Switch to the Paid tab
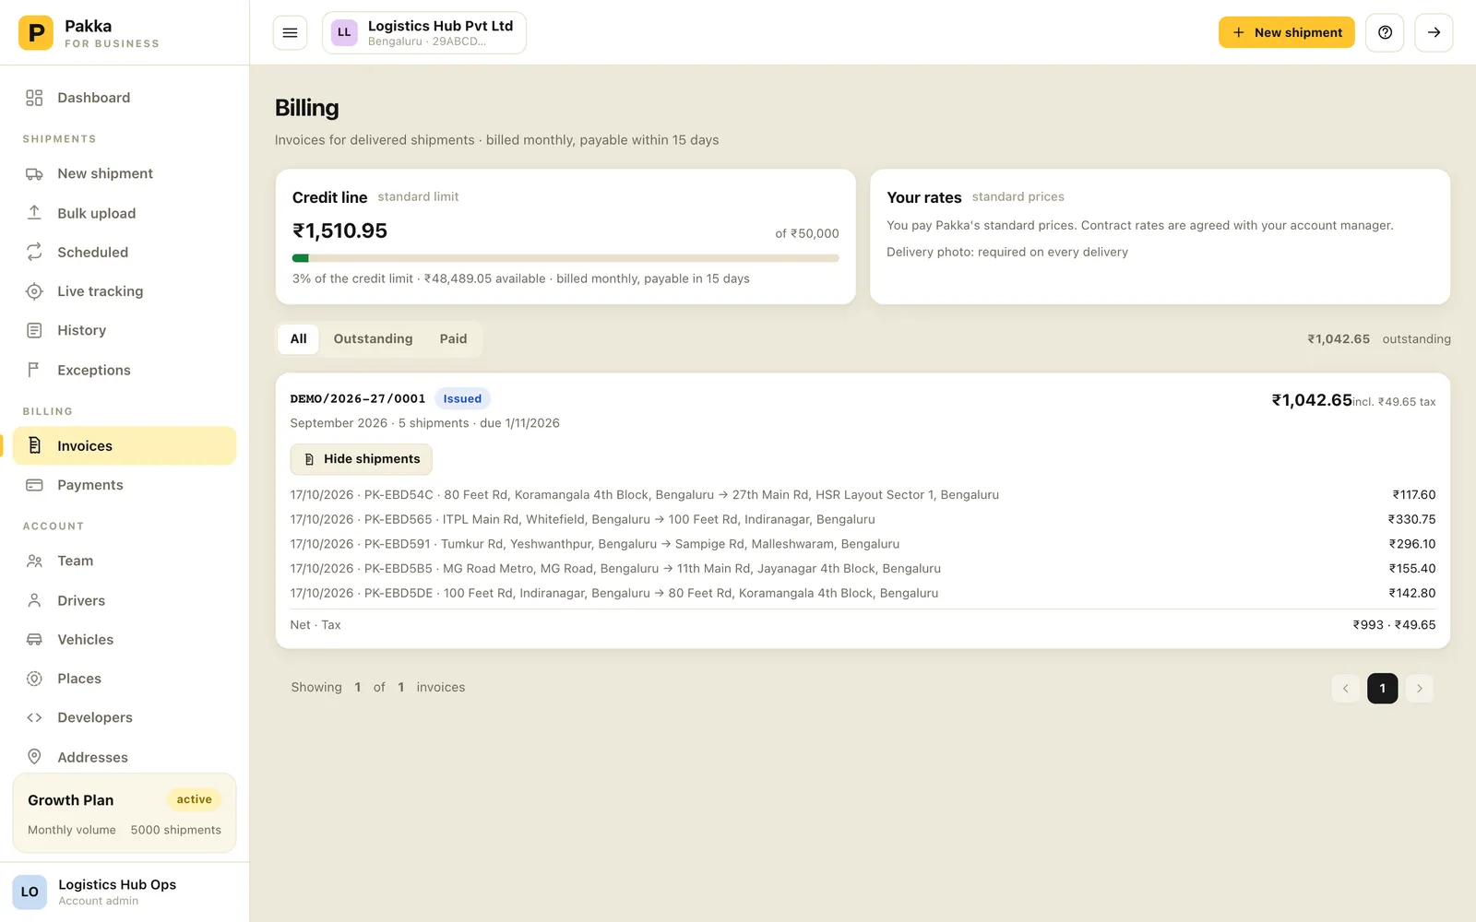1476x922 pixels. click(453, 339)
